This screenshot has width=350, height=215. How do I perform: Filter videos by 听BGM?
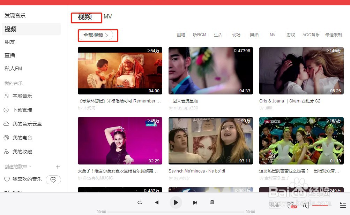[200, 35]
